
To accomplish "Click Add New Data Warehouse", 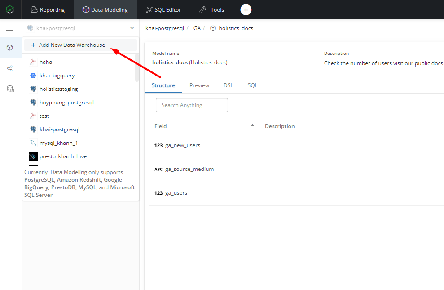I will click(80, 45).
